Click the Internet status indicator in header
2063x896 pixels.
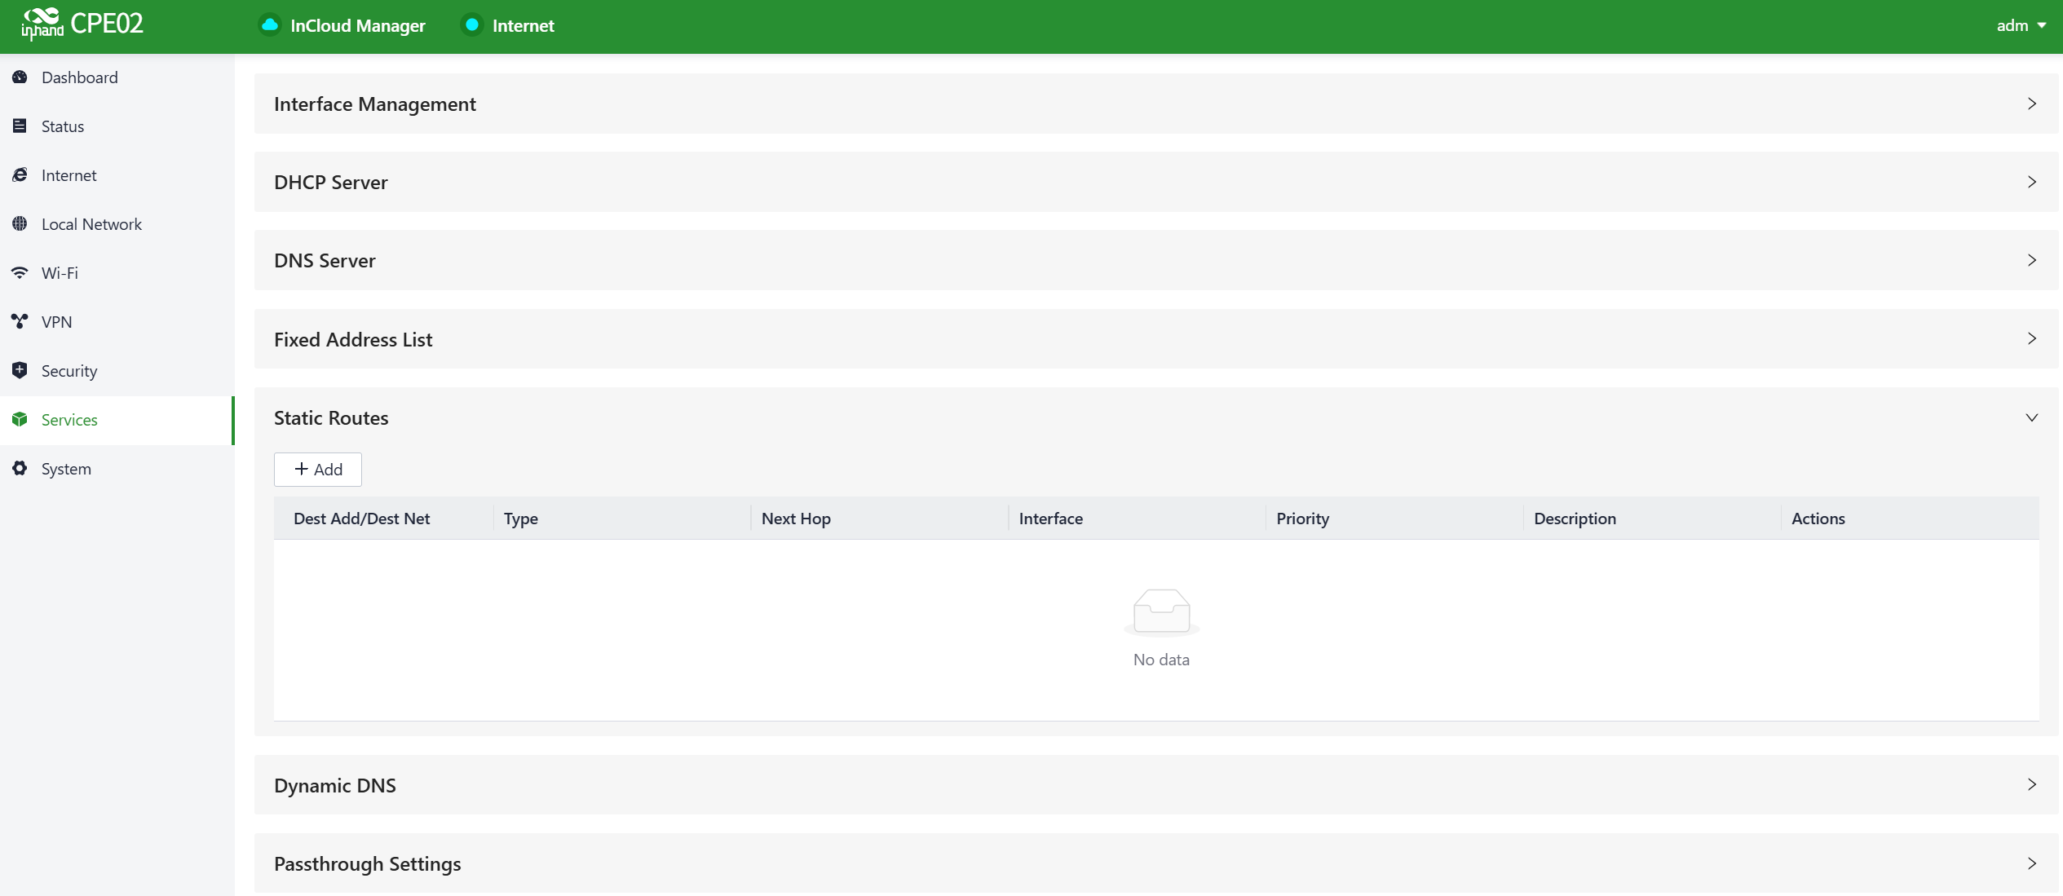pyautogui.click(x=471, y=25)
